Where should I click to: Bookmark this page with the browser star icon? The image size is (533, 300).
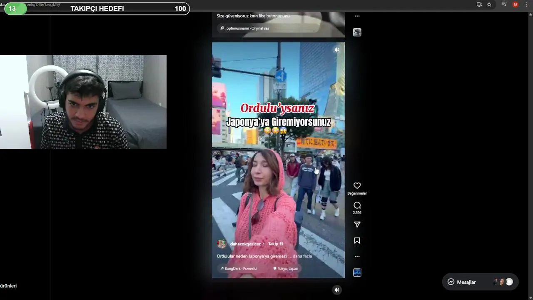[489, 5]
